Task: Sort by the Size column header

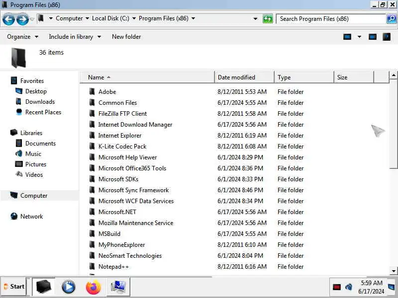Action: click(x=354, y=77)
